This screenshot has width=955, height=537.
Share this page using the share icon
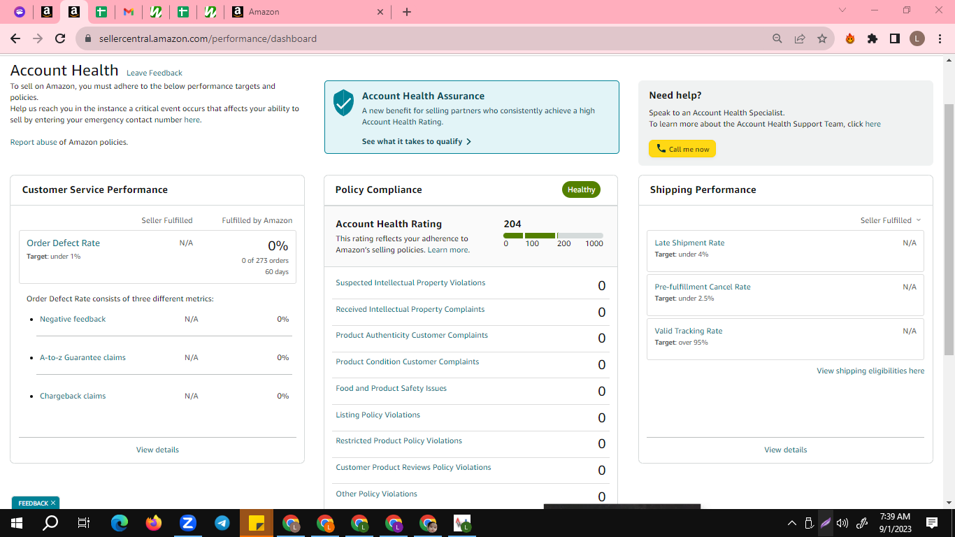[800, 38]
